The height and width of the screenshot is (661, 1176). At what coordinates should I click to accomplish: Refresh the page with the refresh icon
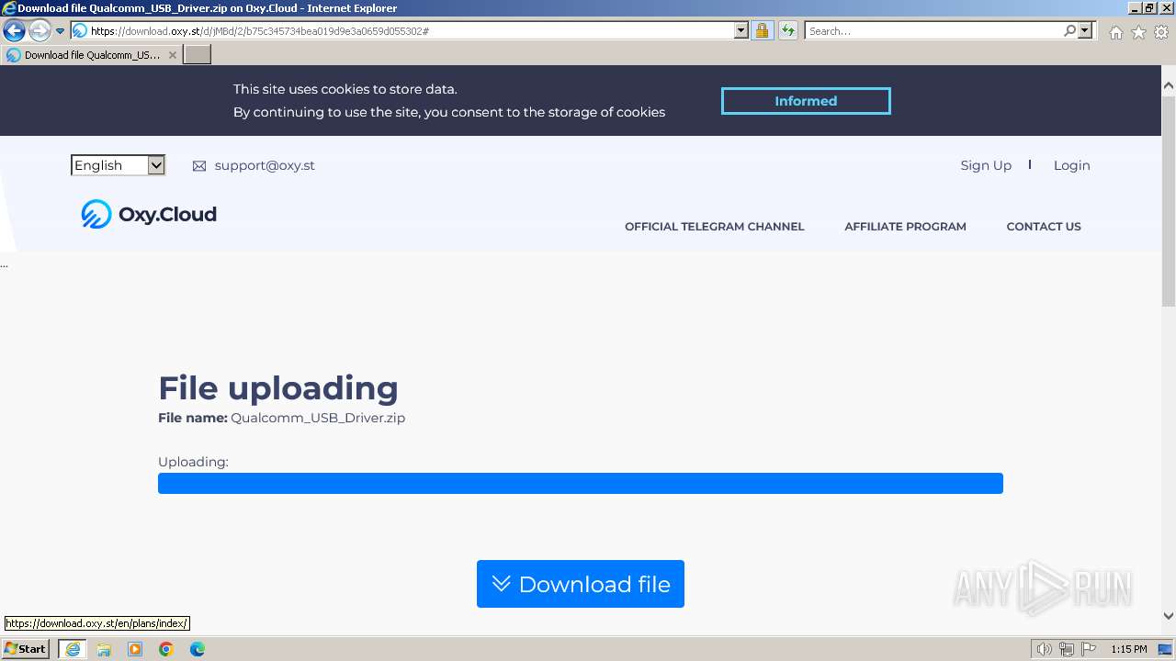[x=787, y=31]
